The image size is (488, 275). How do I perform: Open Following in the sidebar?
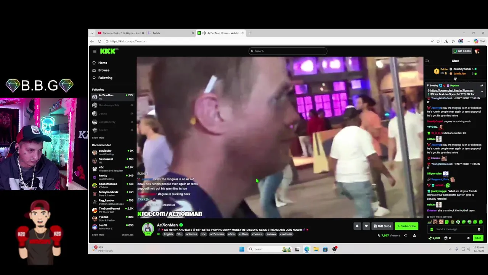(103, 78)
